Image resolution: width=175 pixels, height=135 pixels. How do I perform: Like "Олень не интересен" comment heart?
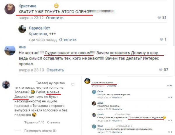tap(168, 86)
